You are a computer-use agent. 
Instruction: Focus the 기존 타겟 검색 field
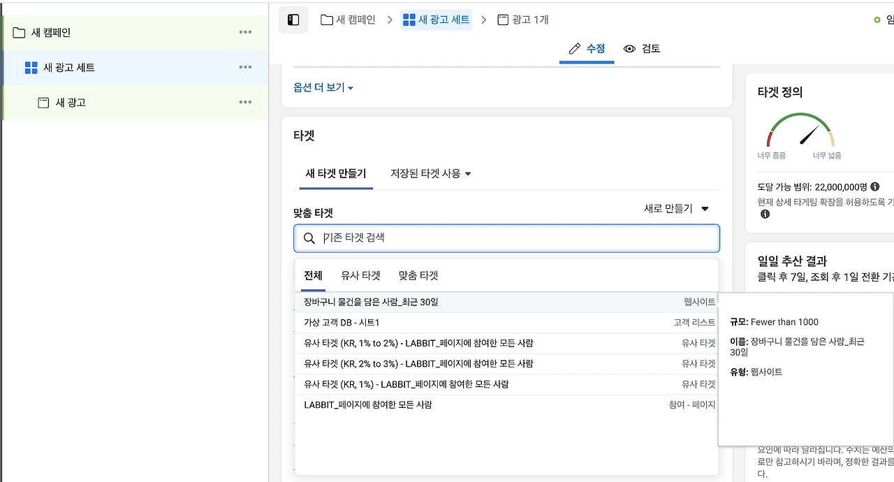point(506,238)
